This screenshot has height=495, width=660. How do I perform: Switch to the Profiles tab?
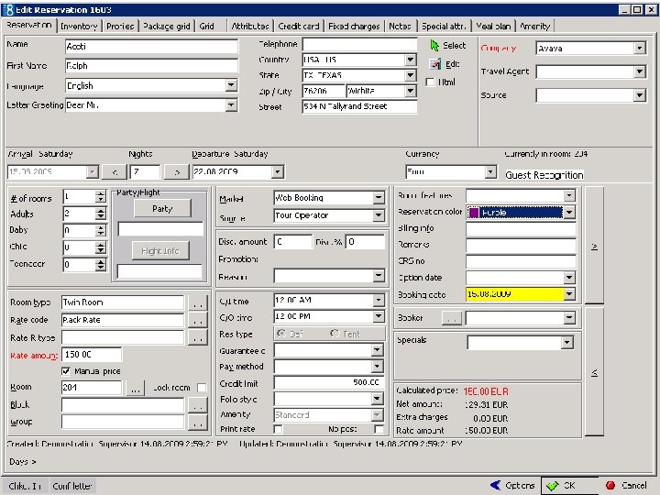(120, 26)
